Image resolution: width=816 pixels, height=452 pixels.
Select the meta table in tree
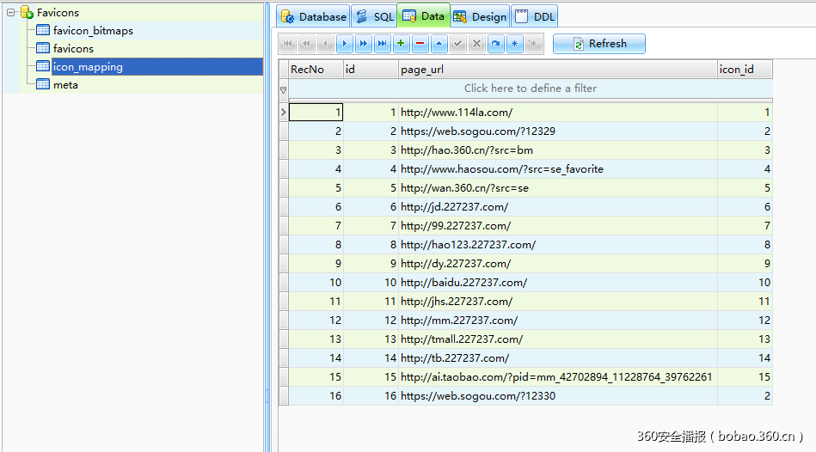[65, 85]
